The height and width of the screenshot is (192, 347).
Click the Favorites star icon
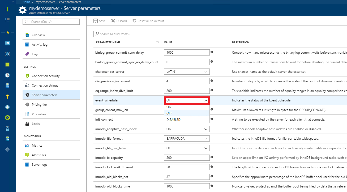(x=7, y=32)
